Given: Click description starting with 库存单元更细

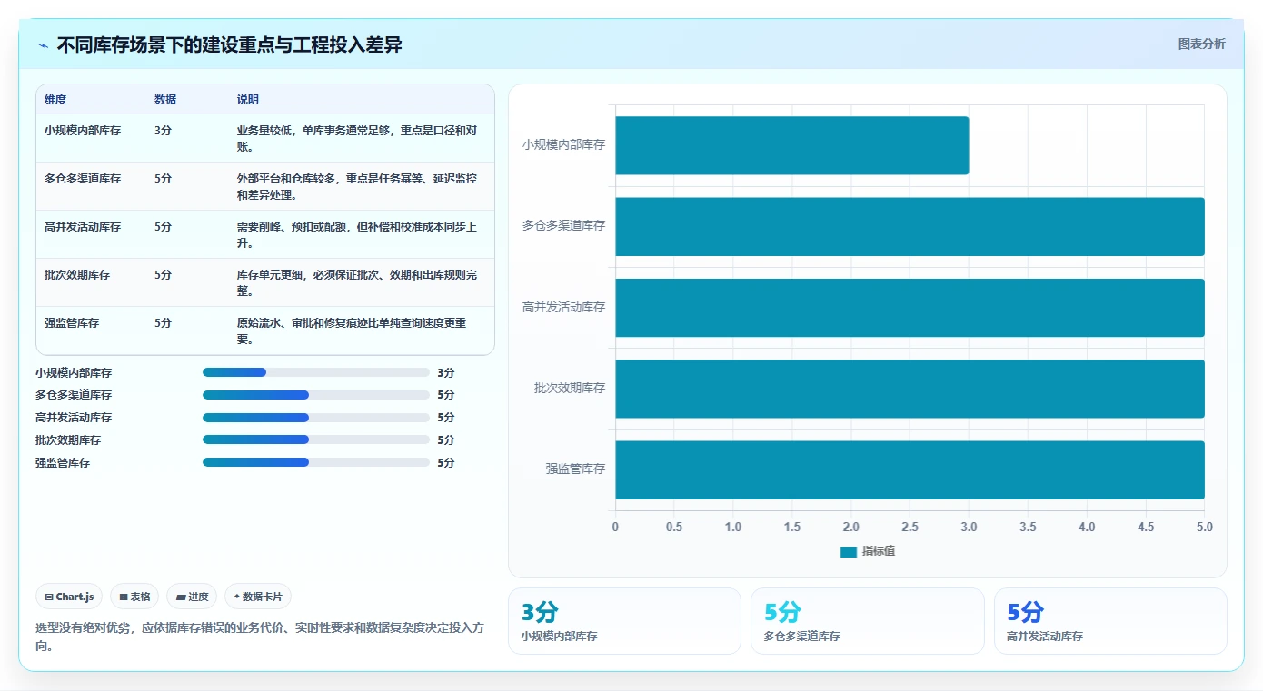Looking at the screenshot, I should pos(357,282).
